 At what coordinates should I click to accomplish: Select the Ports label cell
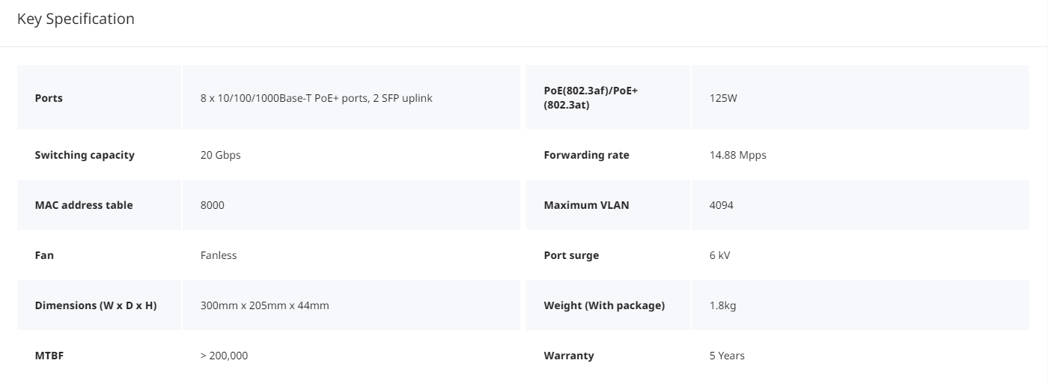99,97
